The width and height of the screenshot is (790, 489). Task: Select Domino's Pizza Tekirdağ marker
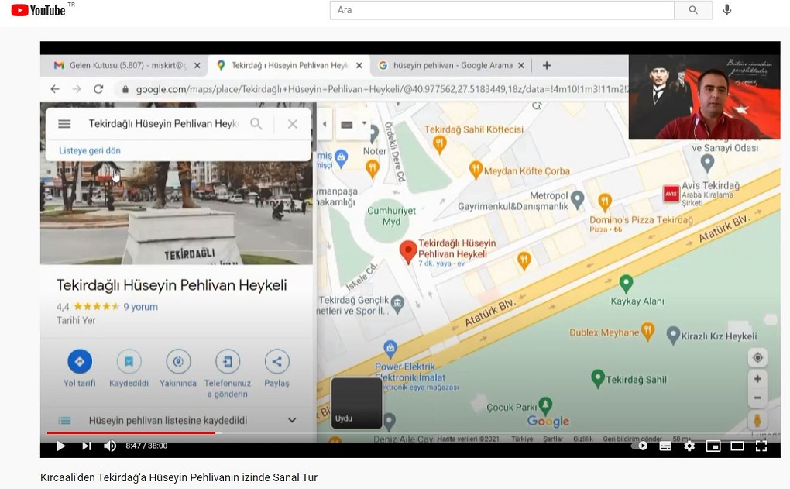(605, 202)
